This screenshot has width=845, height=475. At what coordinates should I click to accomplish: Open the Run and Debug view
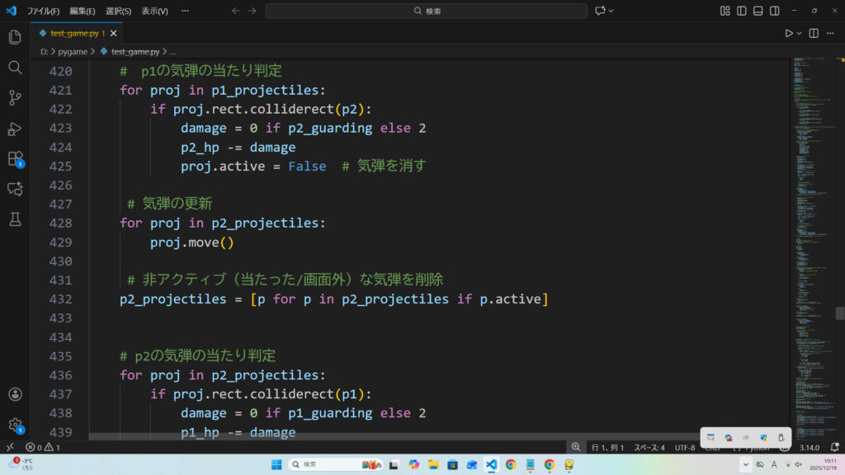[14, 129]
